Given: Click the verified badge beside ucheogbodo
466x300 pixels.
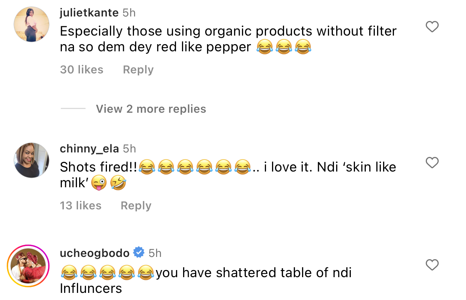Looking at the screenshot, I should 139,253.
